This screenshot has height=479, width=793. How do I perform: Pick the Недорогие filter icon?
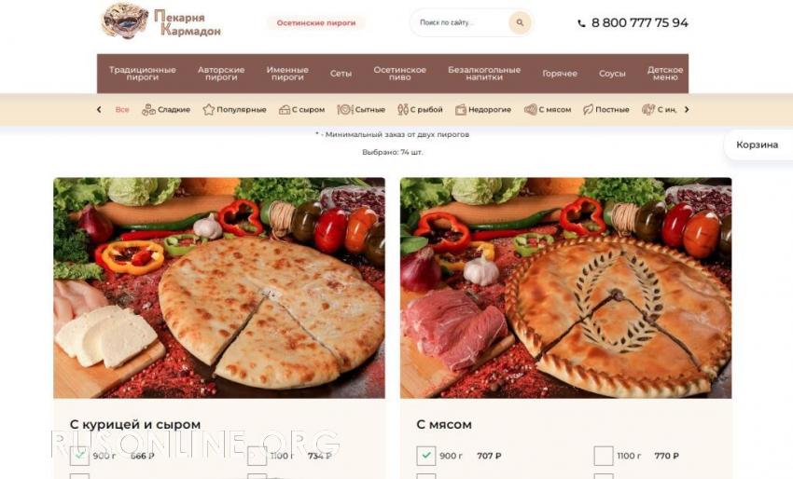pyautogui.click(x=460, y=110)
